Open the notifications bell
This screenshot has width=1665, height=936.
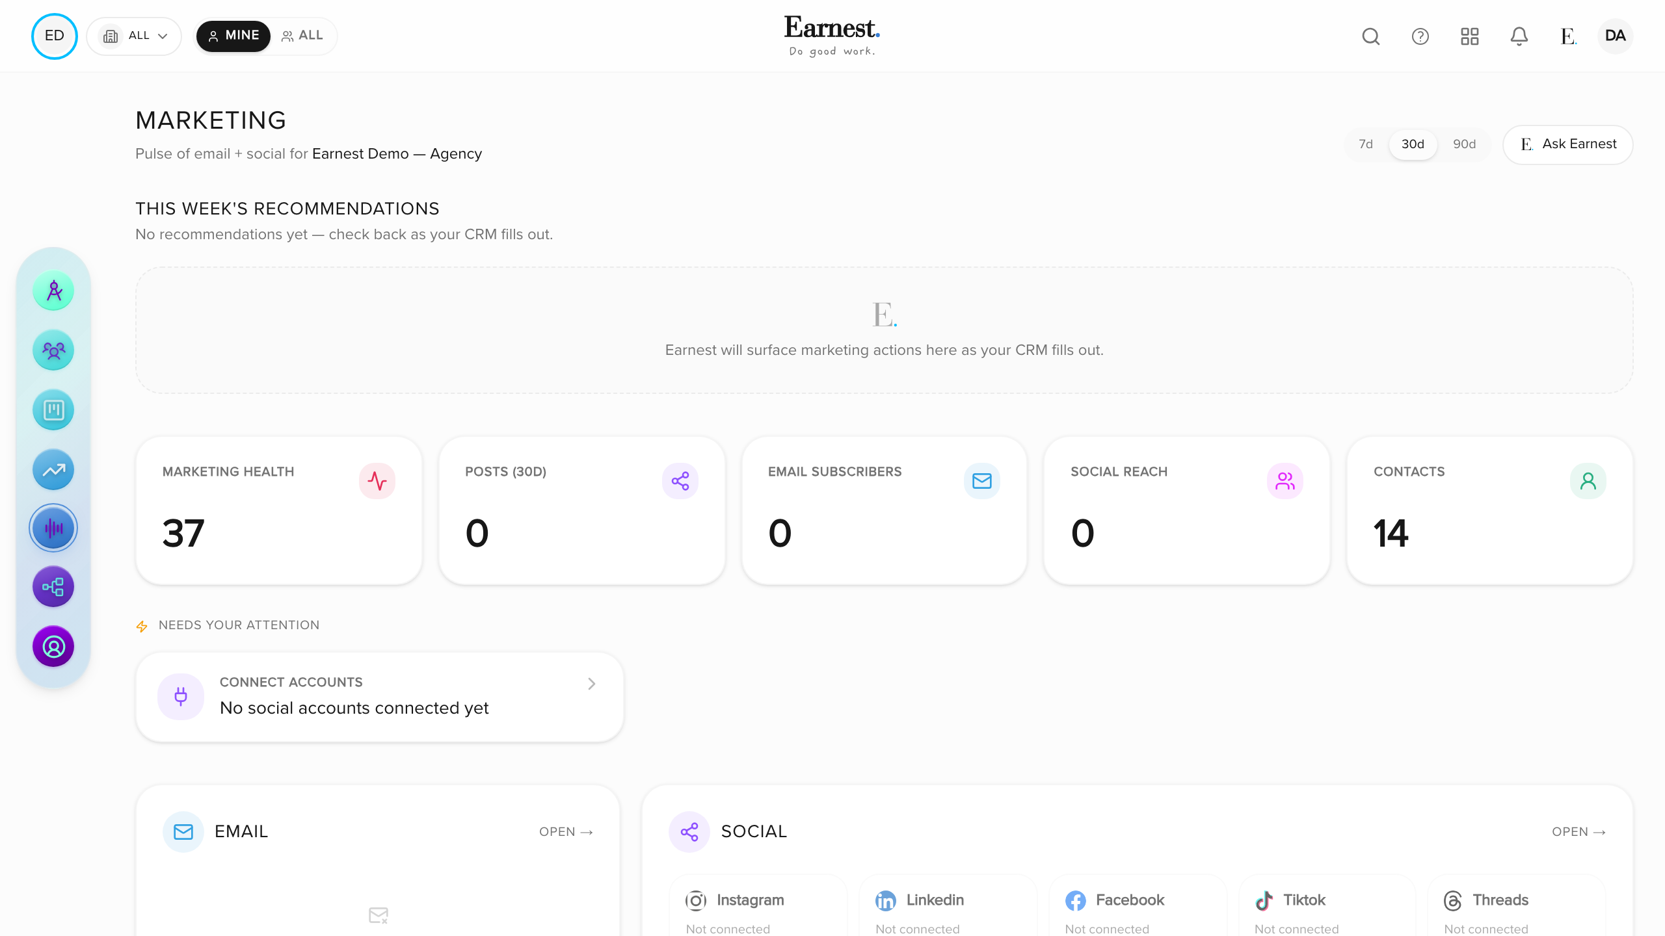click(x=1519, y=36)
